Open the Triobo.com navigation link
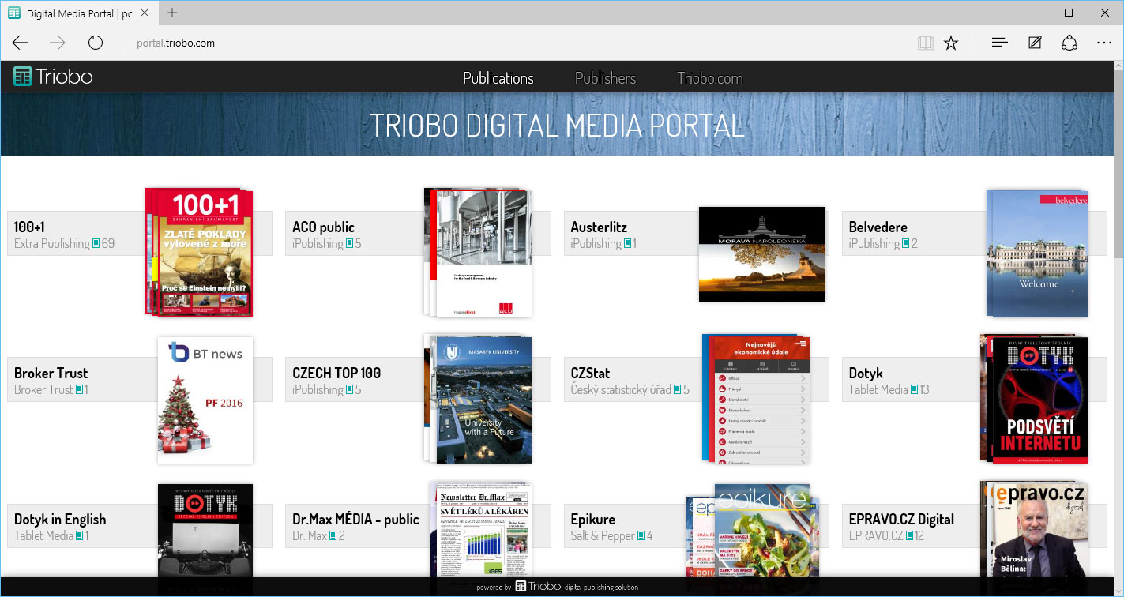The image size is (1124, 597). 709,78
